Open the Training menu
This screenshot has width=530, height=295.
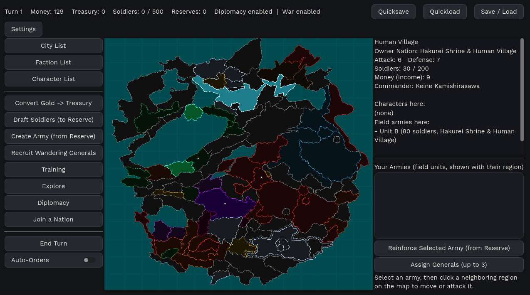[53, 170]
